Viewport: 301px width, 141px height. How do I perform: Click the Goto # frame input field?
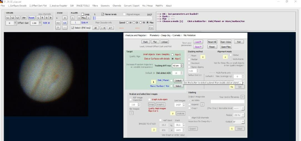tap(75, 22)
